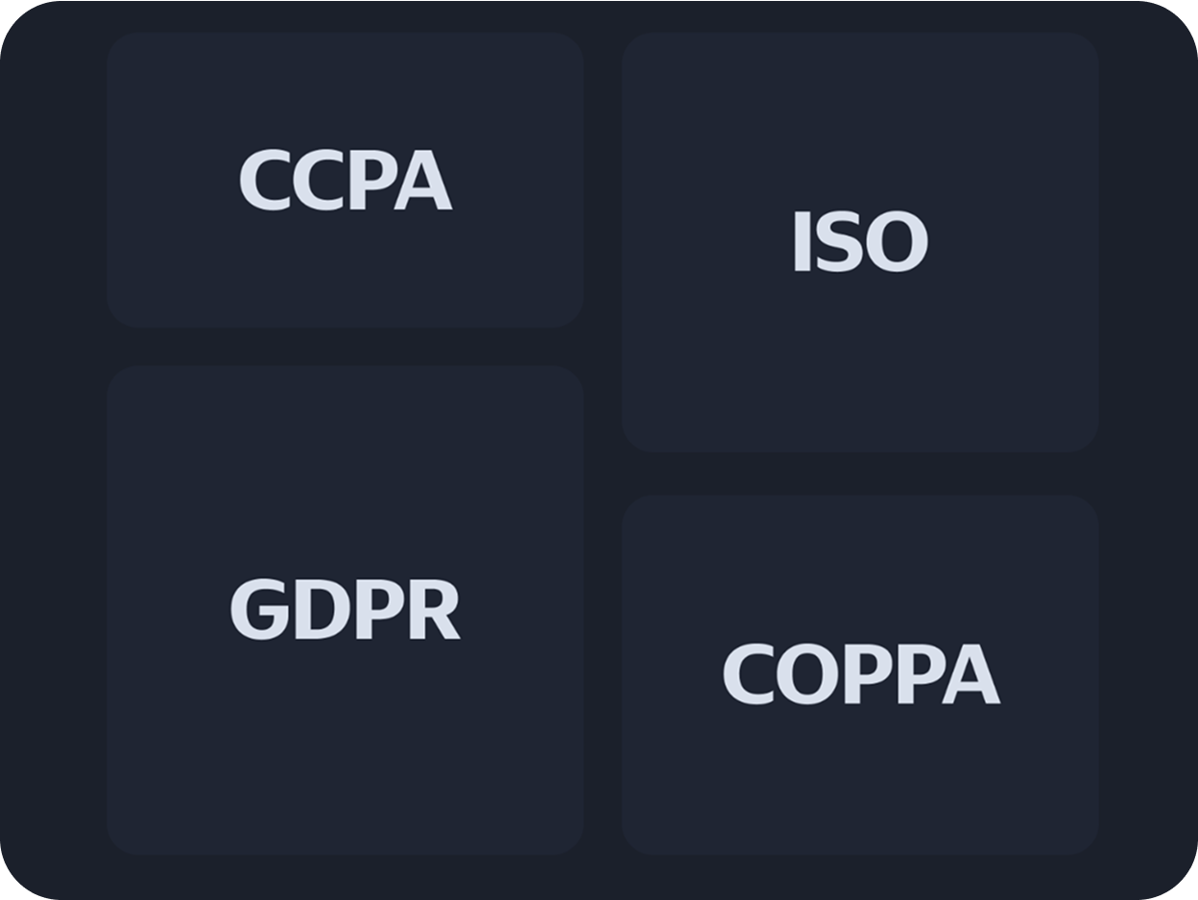Tap the ISO compliance badge
1198x900 pixels.
pos(859,242)
